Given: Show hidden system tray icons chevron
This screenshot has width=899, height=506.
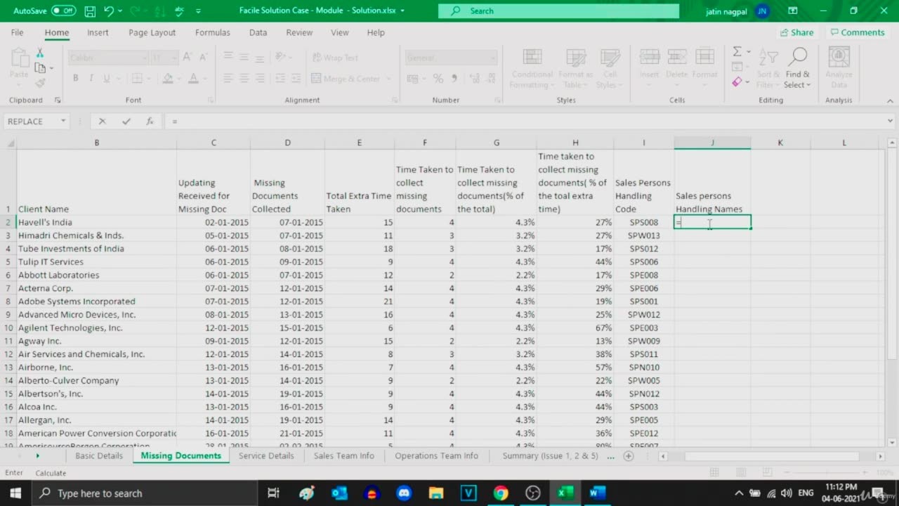Looking at the screenshot, I should (739, 493).
